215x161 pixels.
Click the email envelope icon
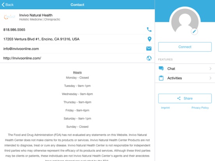click(x=149, y=49)
